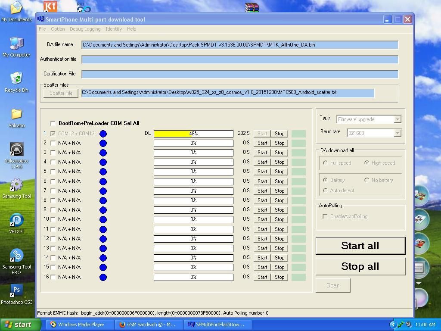Viewport: 441px width, 331px height.
Task: Open the Debug Logging menu
Action: (85, 29)
